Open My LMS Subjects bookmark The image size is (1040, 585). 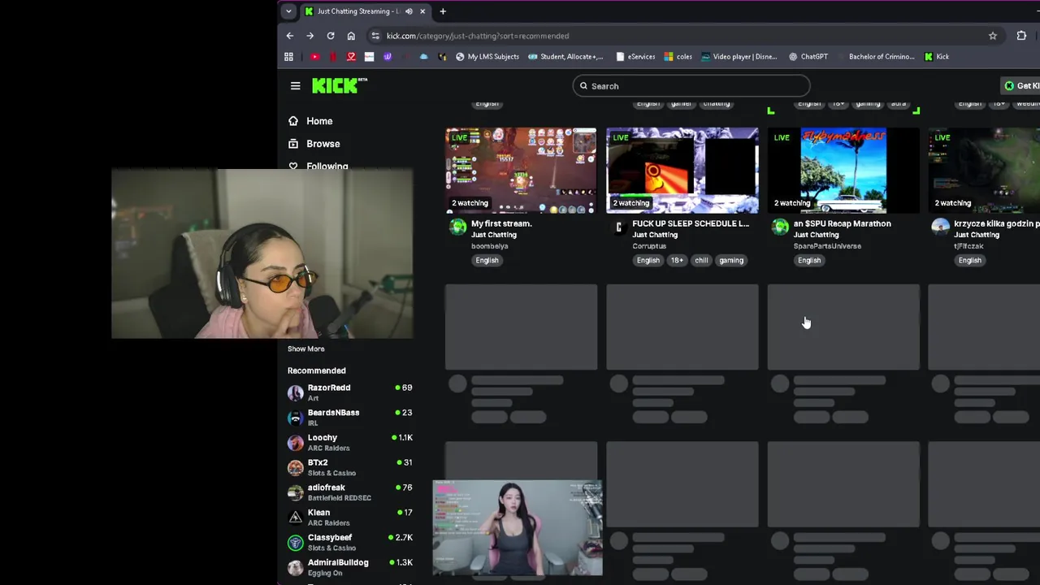(487, 57)
